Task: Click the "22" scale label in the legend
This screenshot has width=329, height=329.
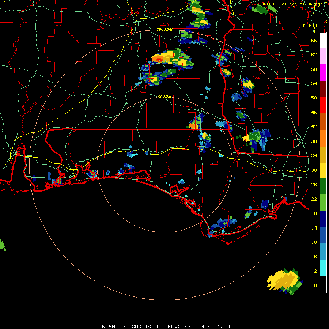Action: tap(314, 199)
